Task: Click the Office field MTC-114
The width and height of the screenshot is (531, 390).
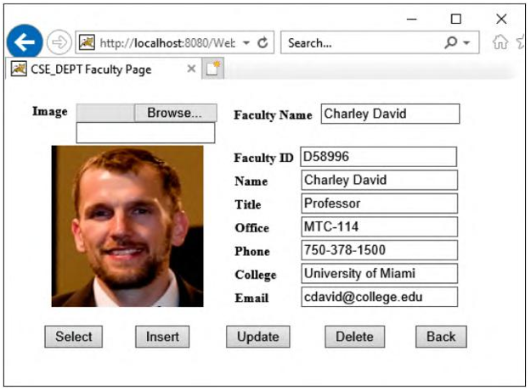Action: 379,226
